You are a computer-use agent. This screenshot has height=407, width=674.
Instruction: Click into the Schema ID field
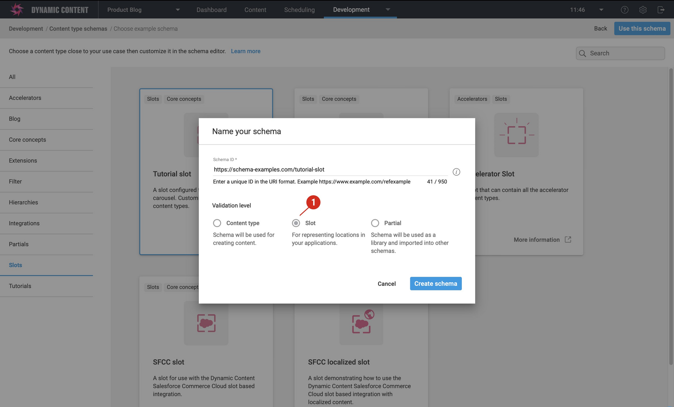(330, 170)
